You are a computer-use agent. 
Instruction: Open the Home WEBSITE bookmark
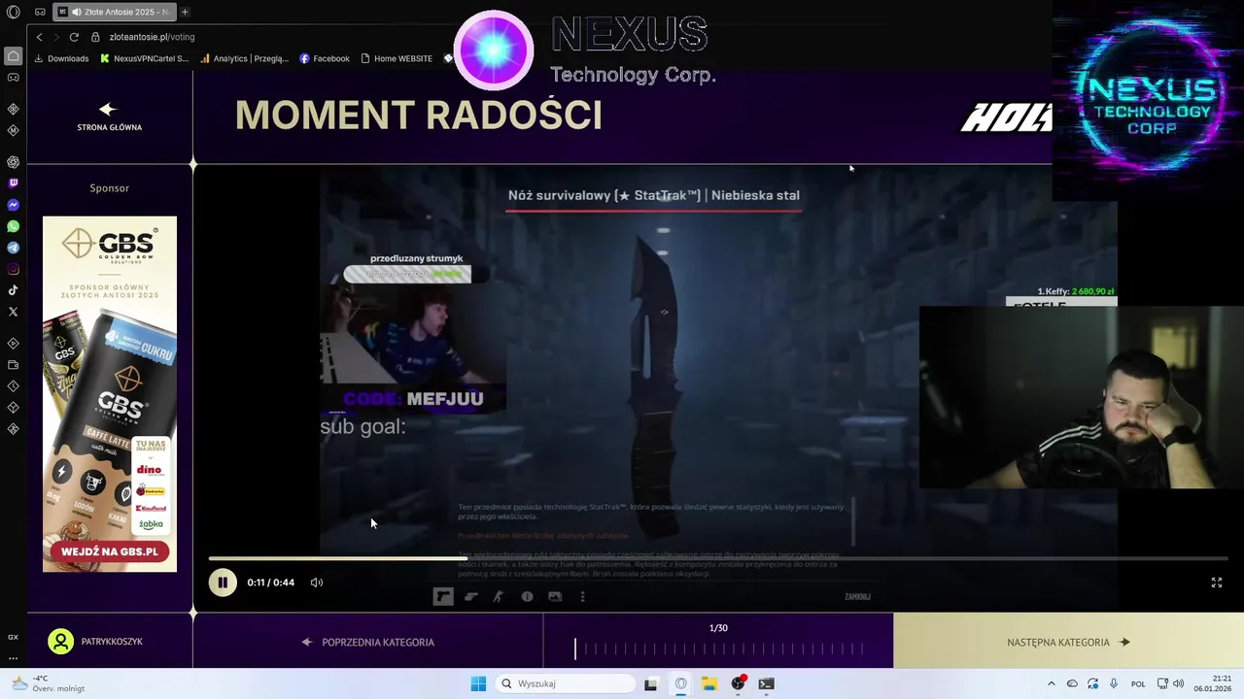pyautogui.click(x=397, y=58)
